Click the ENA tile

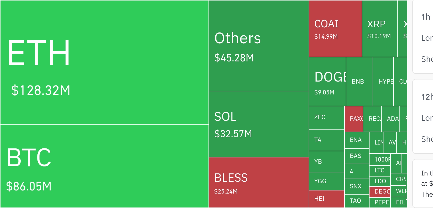click(357, 140)
